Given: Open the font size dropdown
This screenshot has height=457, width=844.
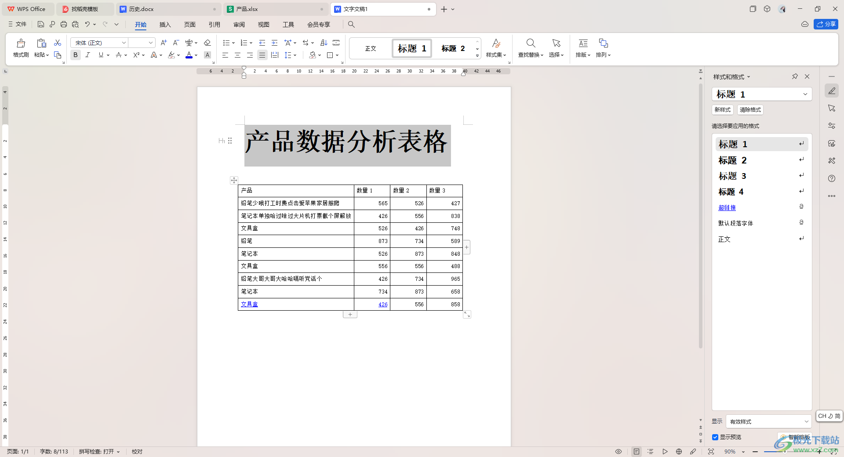Looking at the screenshot, I should pyautogui.click(x=151, y=43).
